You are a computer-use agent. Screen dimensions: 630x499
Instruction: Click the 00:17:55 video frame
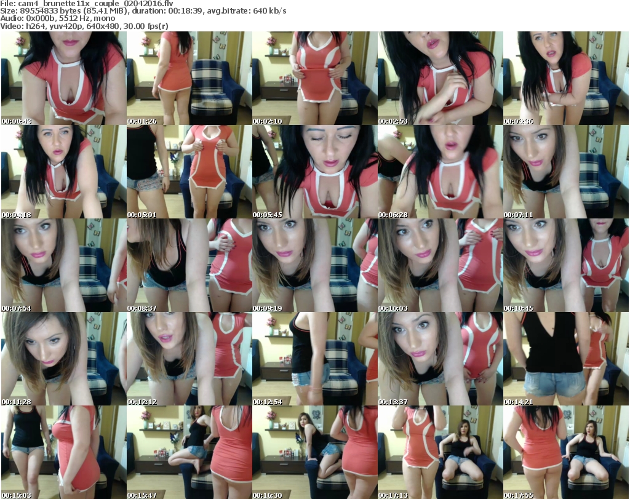pos(566,452)
